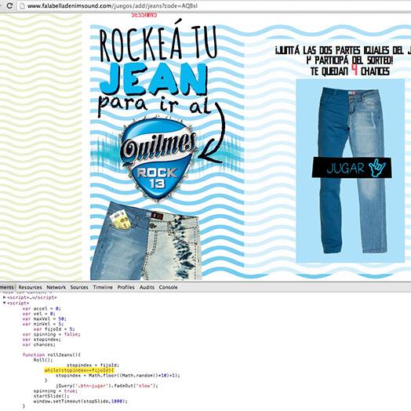Click the mixed jeans image in blue panel

click(x=351, y=170)
